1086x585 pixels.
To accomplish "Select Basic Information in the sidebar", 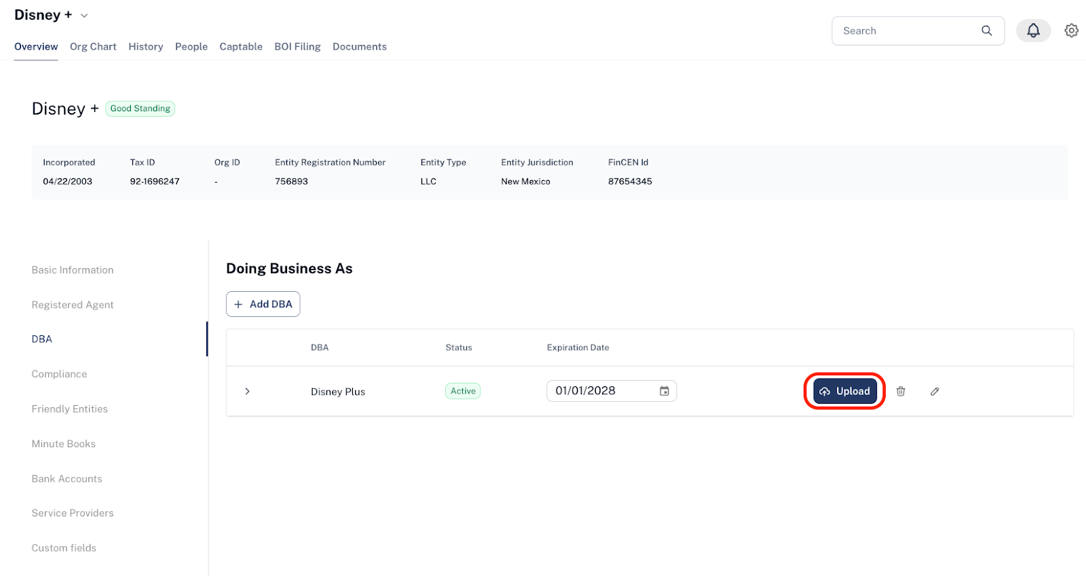I will point(73,270).
